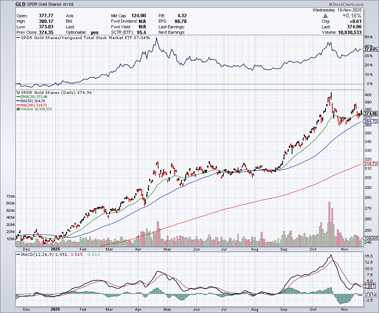This screenshot has width=379, height=313.
Task: Click the Sep month label on time axis
Action: point(284,309)
